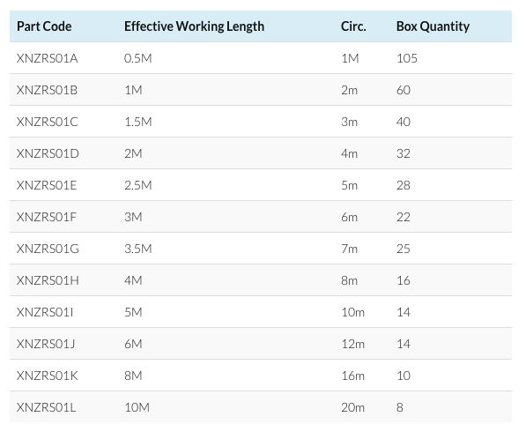The height and width of the screenshot is (439, 526).
Task: Click the Part Code column header
Action: click(x=44, y=26)
